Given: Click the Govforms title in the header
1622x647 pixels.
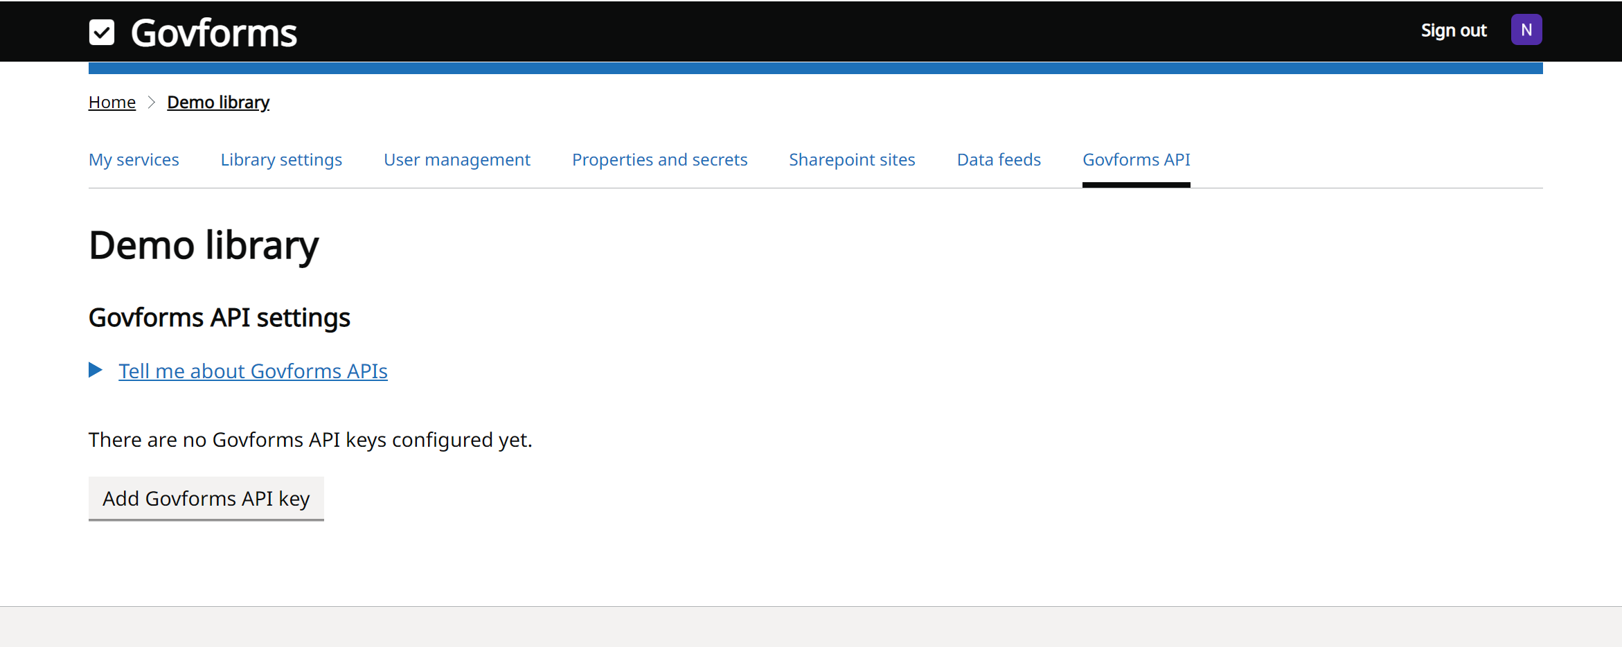Looking at the screenshot, I should pyautogui.click(x=214, y=33).
